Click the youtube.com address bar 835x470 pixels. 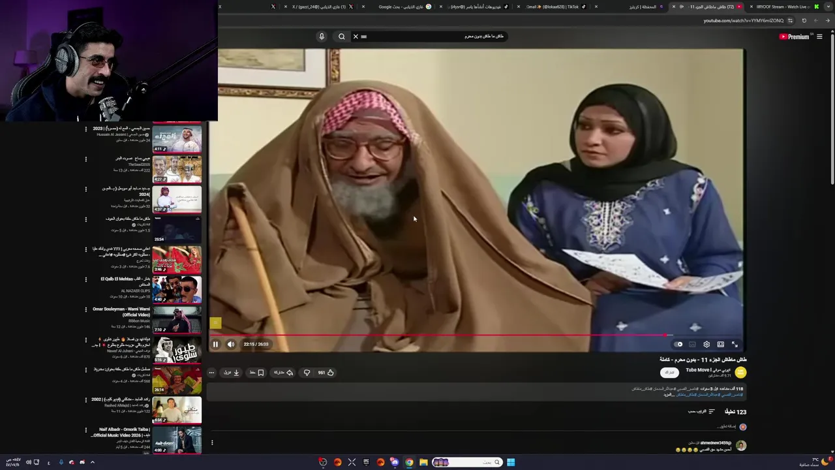(x=744, y=20)
